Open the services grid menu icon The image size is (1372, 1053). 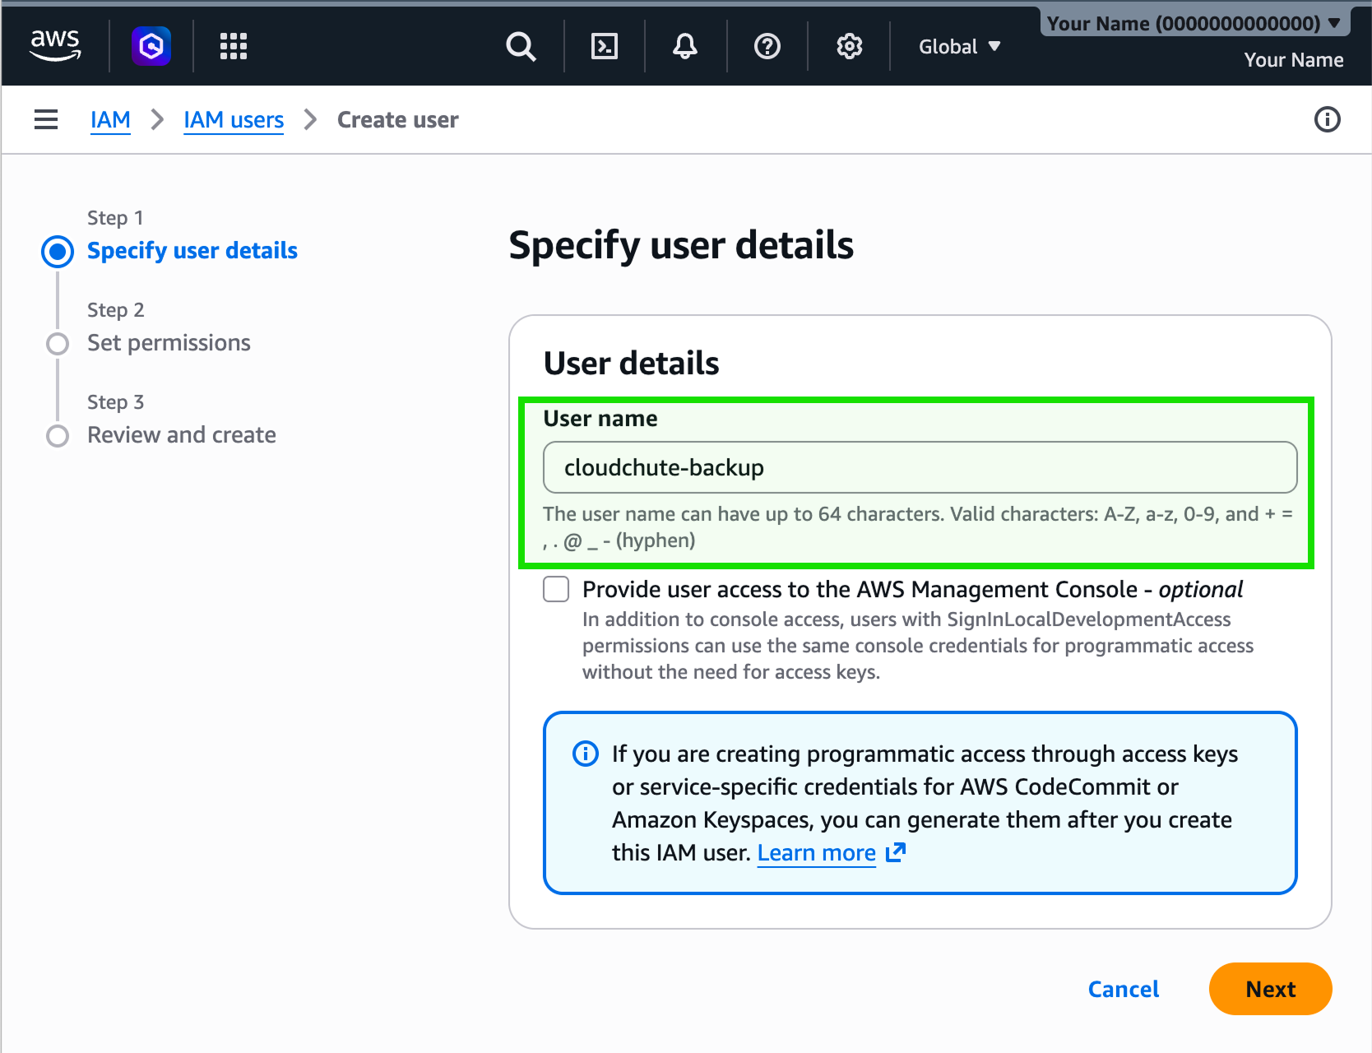[234, 46]
